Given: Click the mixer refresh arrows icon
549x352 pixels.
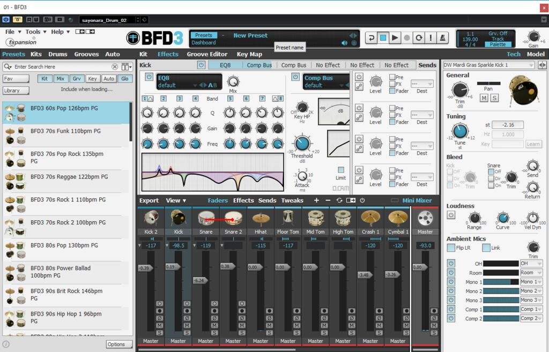Looking at the screenshot, I should pyautogui.click(x=339, y=200).
